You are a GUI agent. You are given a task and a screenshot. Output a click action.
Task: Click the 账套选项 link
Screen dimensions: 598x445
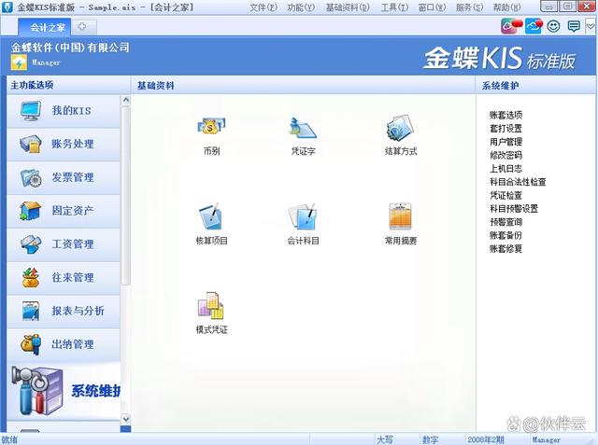tap(505, 115)
